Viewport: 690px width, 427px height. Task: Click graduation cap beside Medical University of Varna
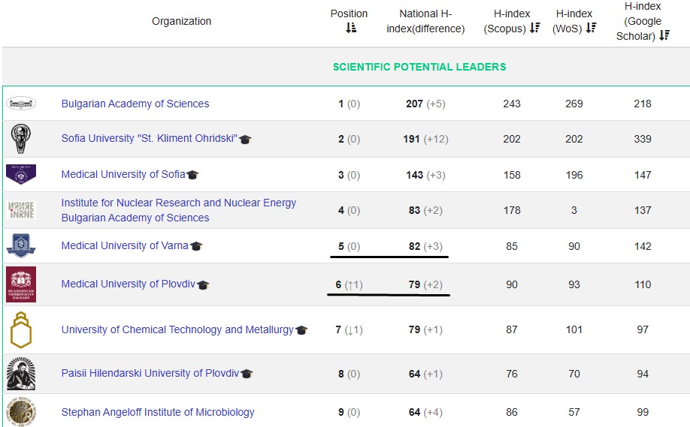196,246
